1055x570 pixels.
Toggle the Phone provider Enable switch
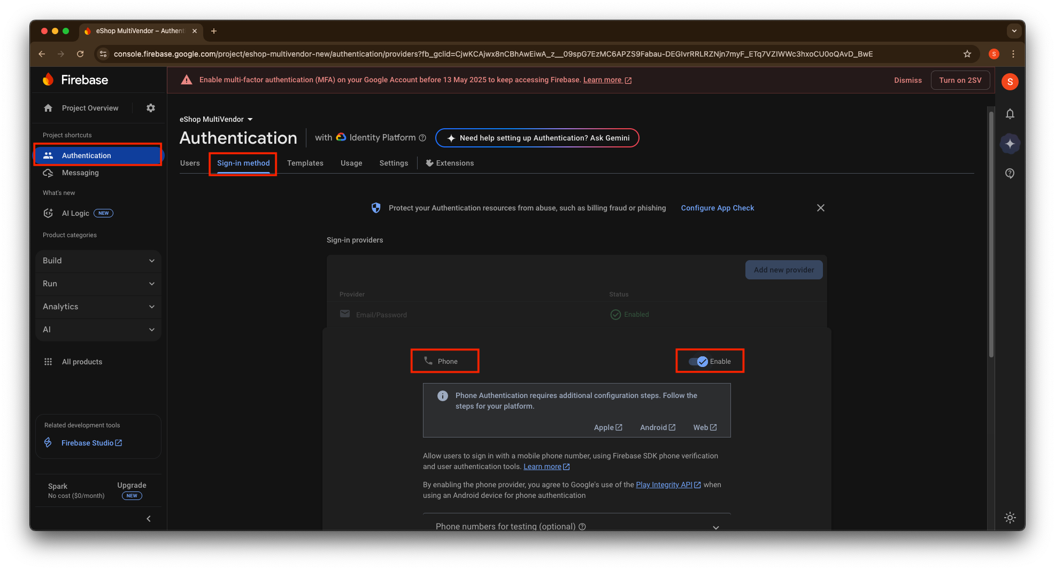click(x=698, y=362)
